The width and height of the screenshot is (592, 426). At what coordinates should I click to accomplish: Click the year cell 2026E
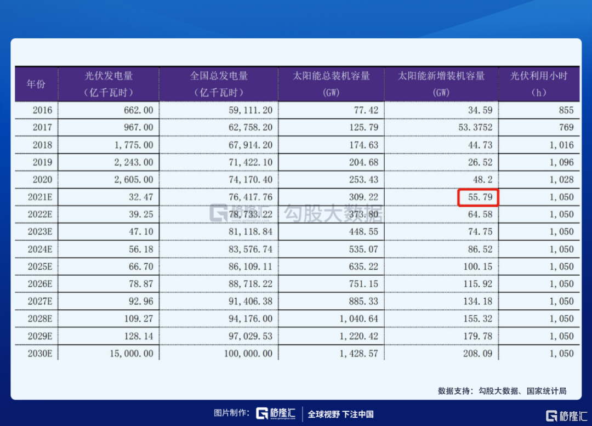coord(40,284)
